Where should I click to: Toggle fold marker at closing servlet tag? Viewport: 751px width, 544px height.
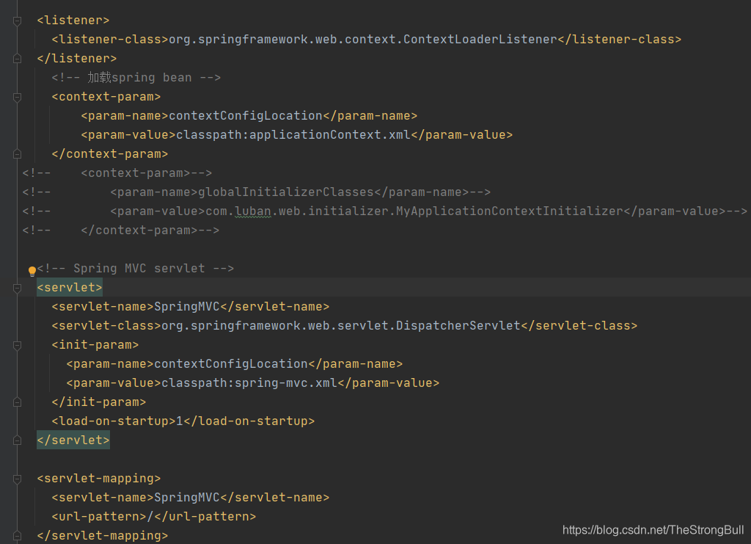pos(18,440)
